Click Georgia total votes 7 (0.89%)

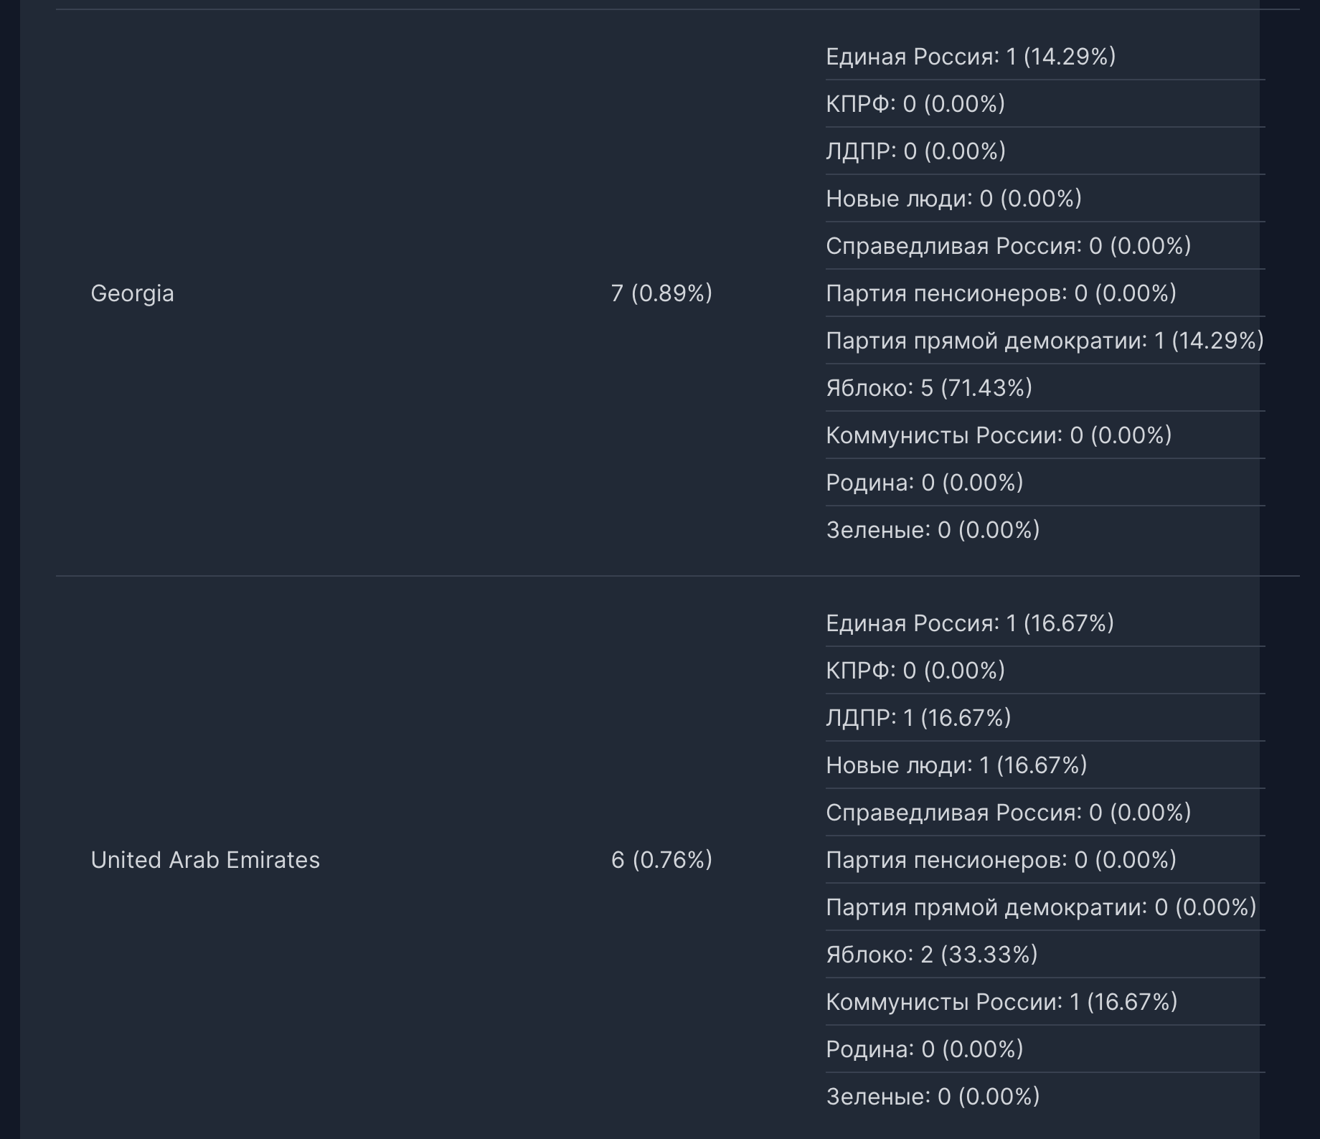[661, 293]
